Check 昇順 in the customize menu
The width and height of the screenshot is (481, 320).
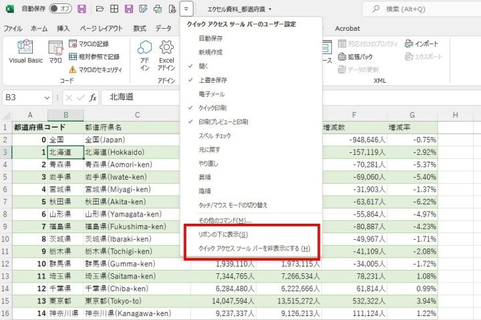pos(251,177)
